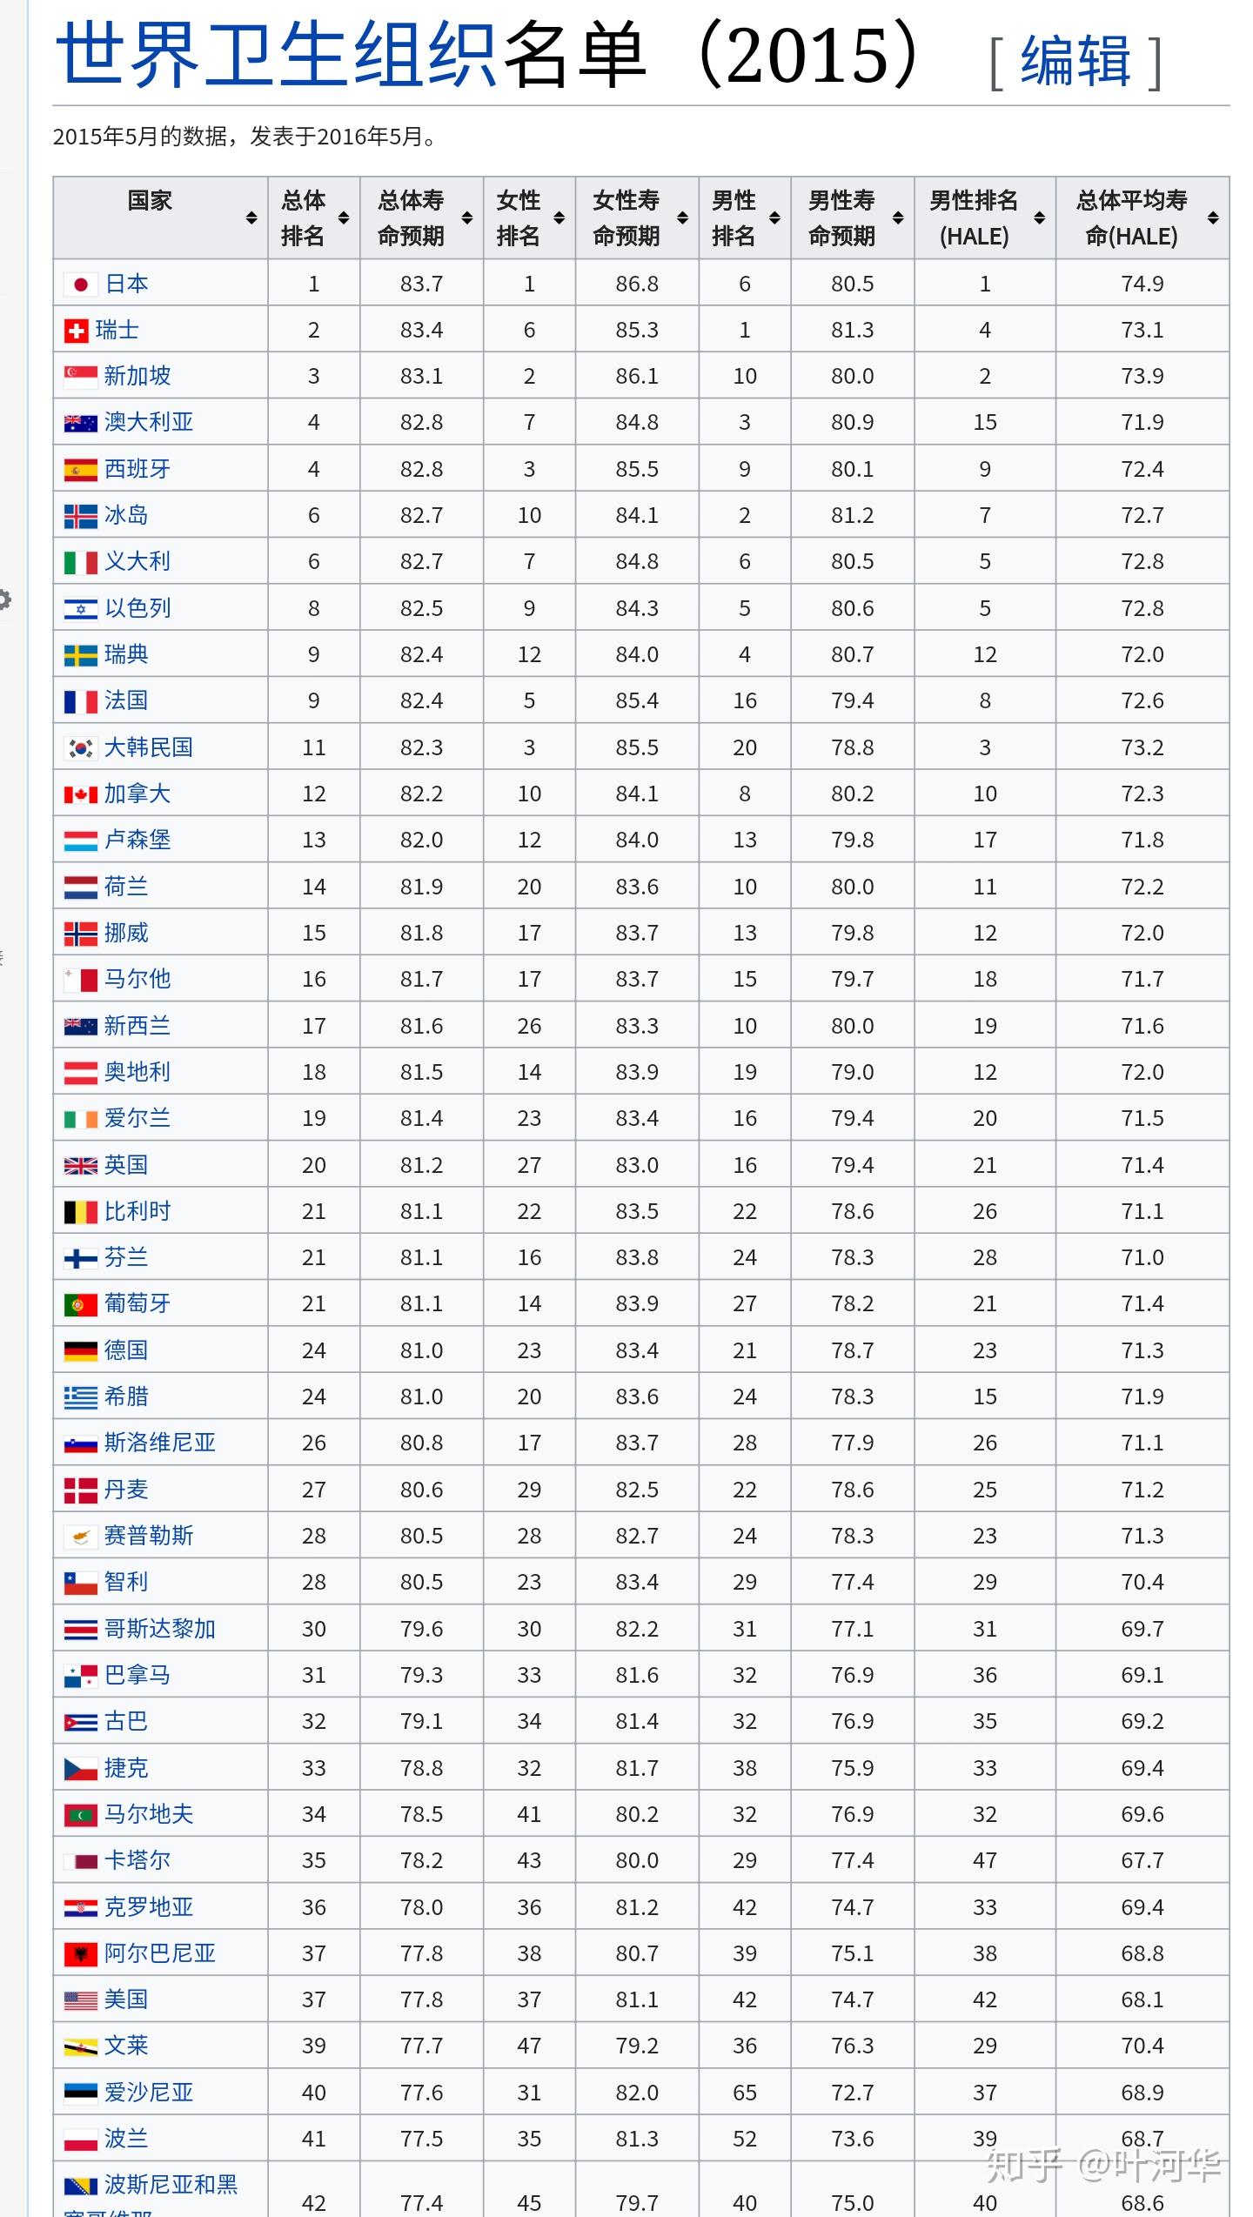1253x2217 pixels.
Task: Click the settings gear at left edge
Action: [4, 599]
